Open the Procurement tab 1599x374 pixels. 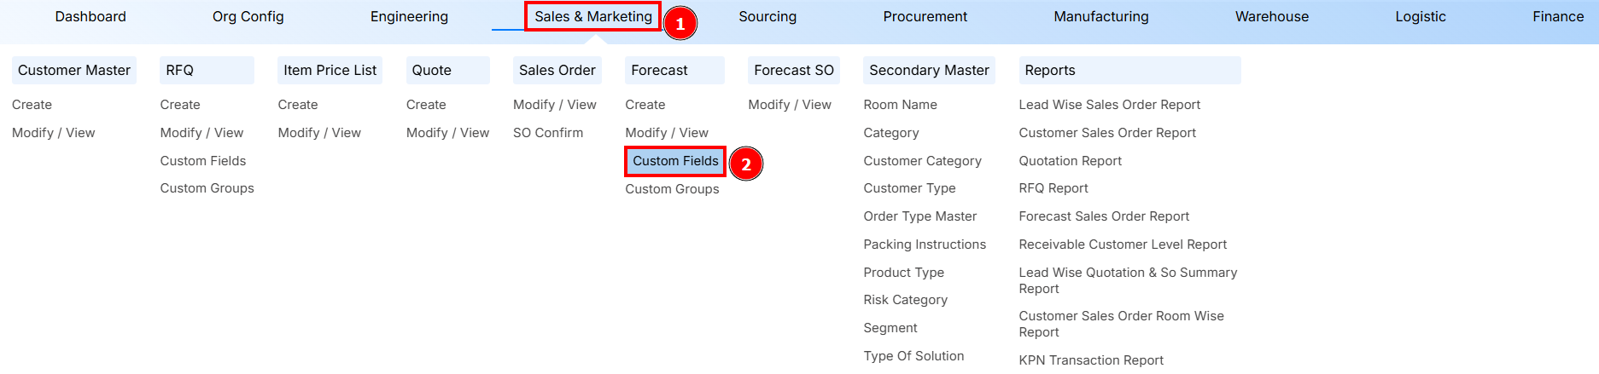(925, 16)
